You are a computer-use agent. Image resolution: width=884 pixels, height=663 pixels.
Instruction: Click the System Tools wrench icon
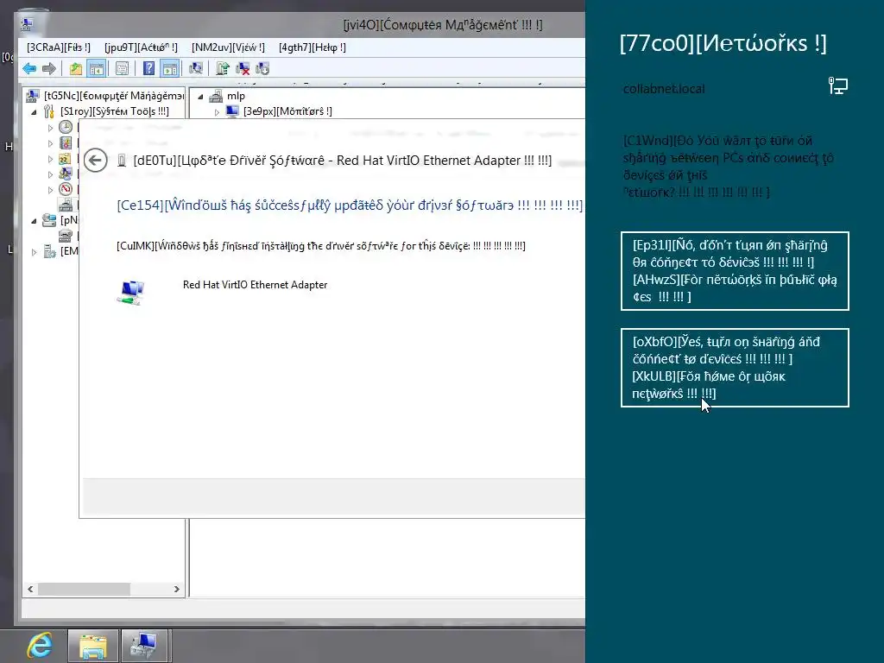49,111
